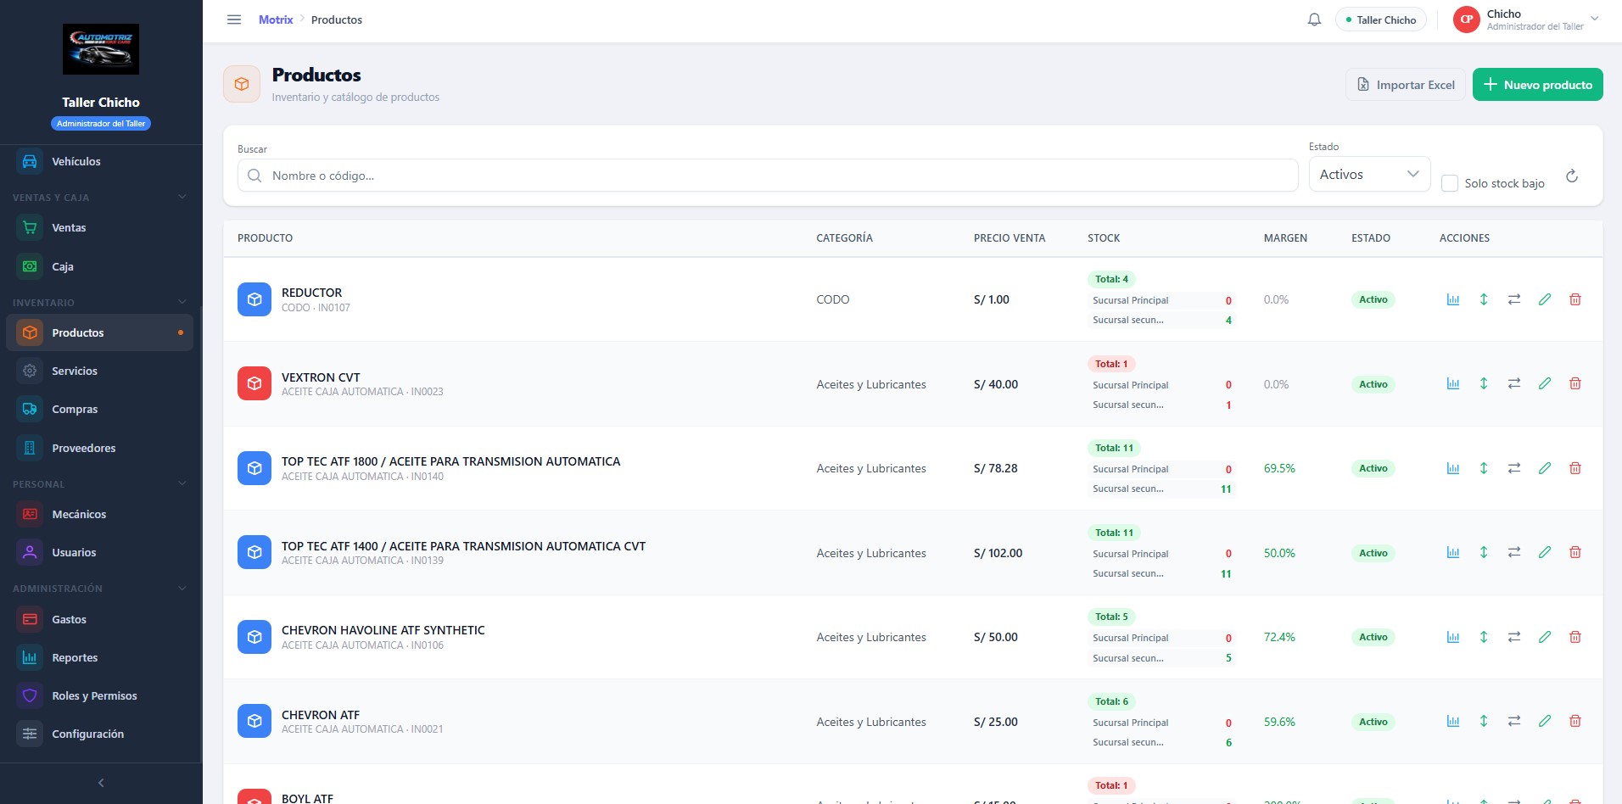Click the Importar Excel button
The height and width of the screenshot is (804, 1622).
click(x=1405, y=85)
